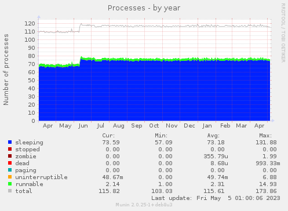Click the 'Sep' x-axis month label

click(x=137, y=126)
